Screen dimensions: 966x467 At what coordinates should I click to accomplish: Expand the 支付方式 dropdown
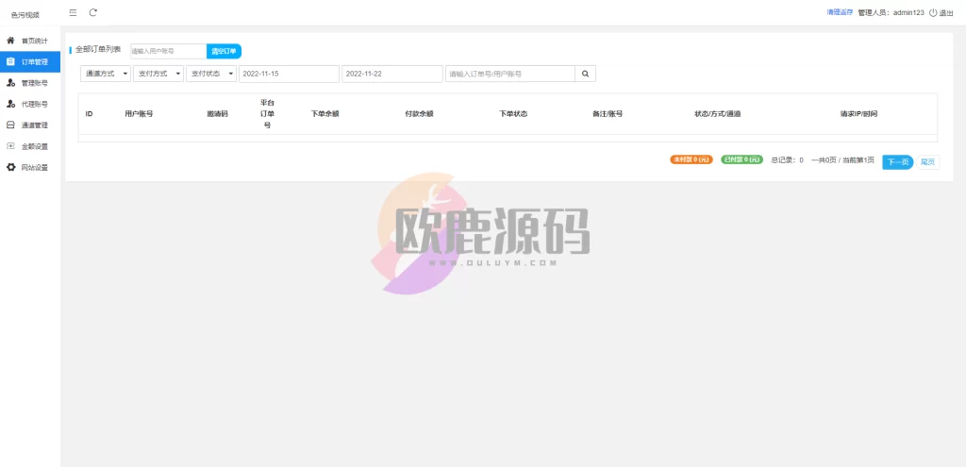(x=158, y=74)
